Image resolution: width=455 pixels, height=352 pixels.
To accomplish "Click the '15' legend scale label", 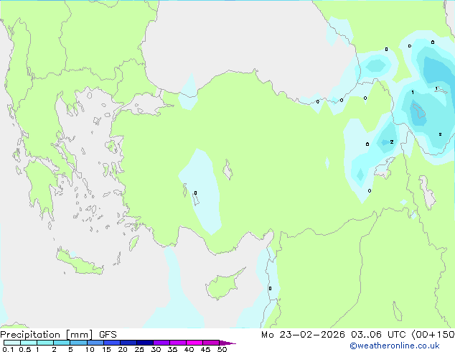I will tap(106, 349).
